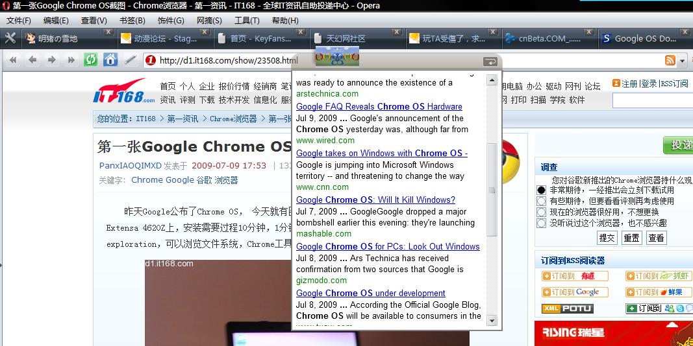Screen dimensions: 693x346
Task: Close the cnBeta.COM tab
Action: tap(588, 32)
